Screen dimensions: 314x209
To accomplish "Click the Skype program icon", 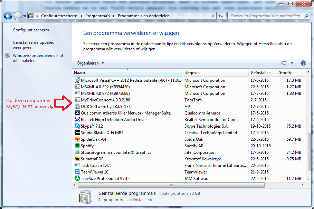I will 77,126.
